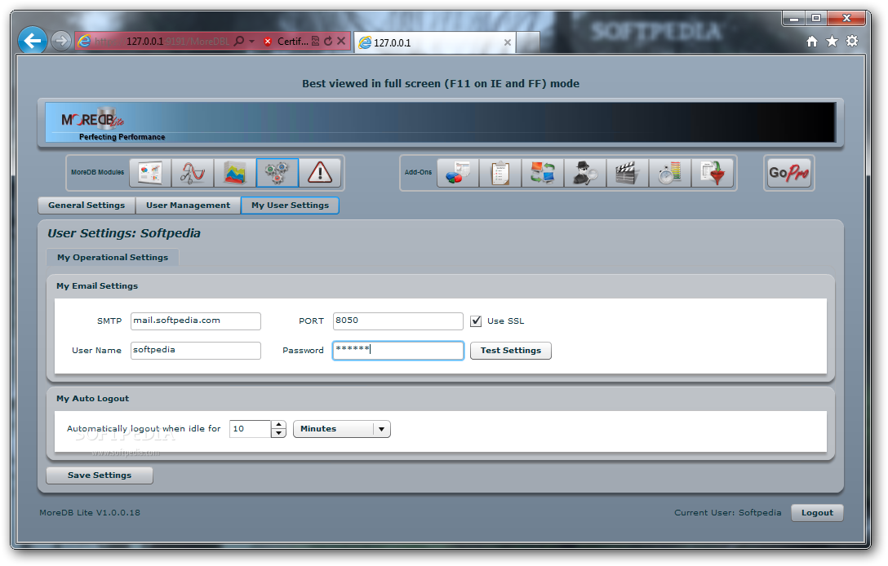The image size is (888, 566).
Task: Click the Certificate error indicator
Action: (x=286, y=42)
